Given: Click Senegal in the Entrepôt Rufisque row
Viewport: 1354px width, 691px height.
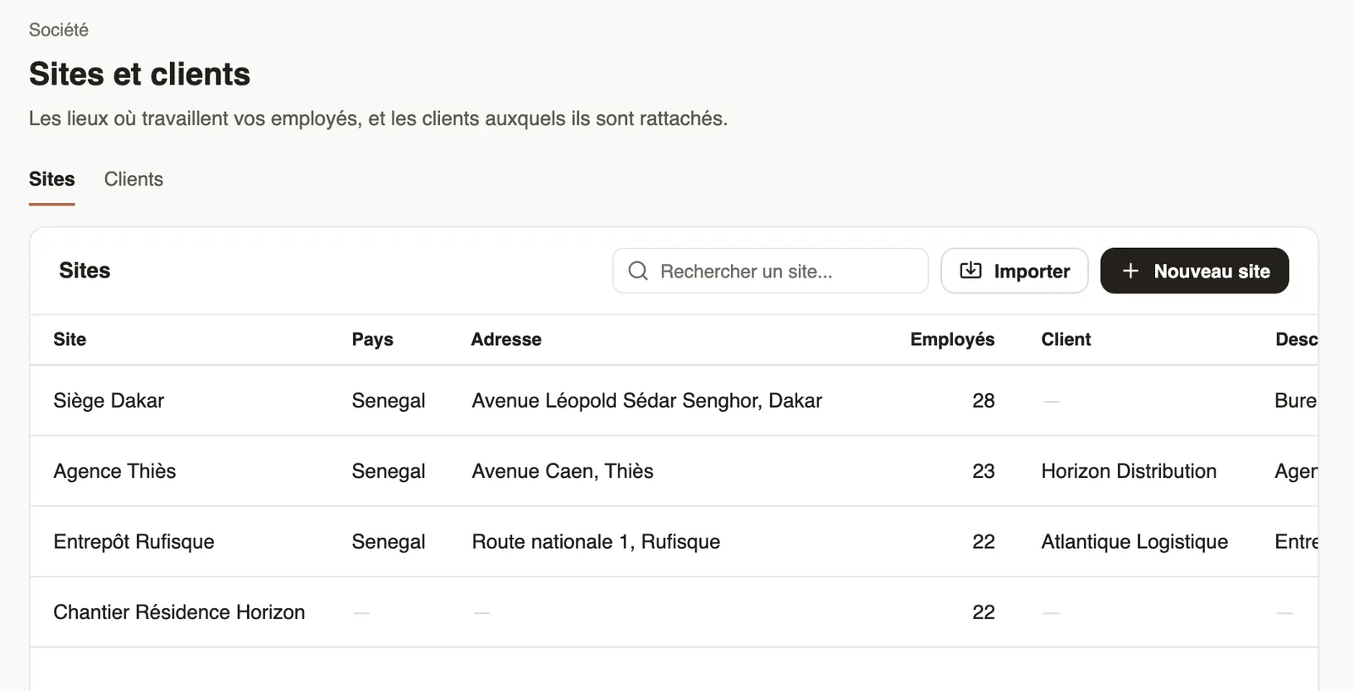Looking at the screenshot, I should [388, 541].
